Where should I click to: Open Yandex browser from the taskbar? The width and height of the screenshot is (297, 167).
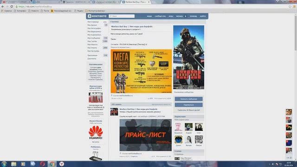[x=62, y=164]
